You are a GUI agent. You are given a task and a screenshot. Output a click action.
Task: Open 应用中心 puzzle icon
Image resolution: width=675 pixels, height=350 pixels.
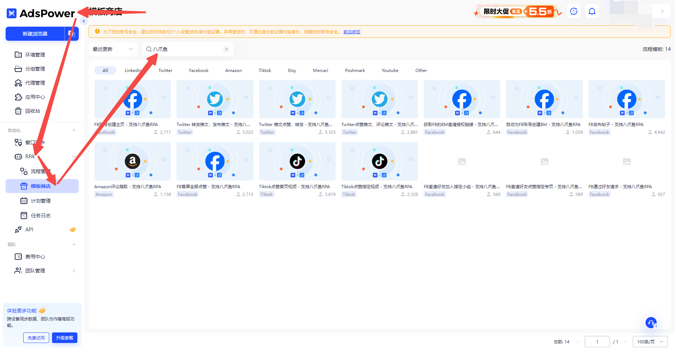(x=18, y=97)
